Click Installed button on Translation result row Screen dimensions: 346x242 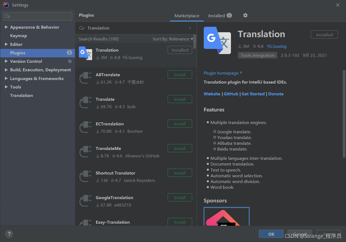coord(180,50)
